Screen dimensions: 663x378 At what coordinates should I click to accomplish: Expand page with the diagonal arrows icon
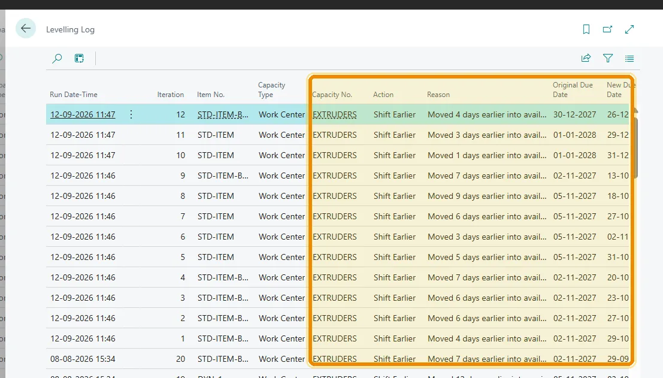click(x=629, y=29)
